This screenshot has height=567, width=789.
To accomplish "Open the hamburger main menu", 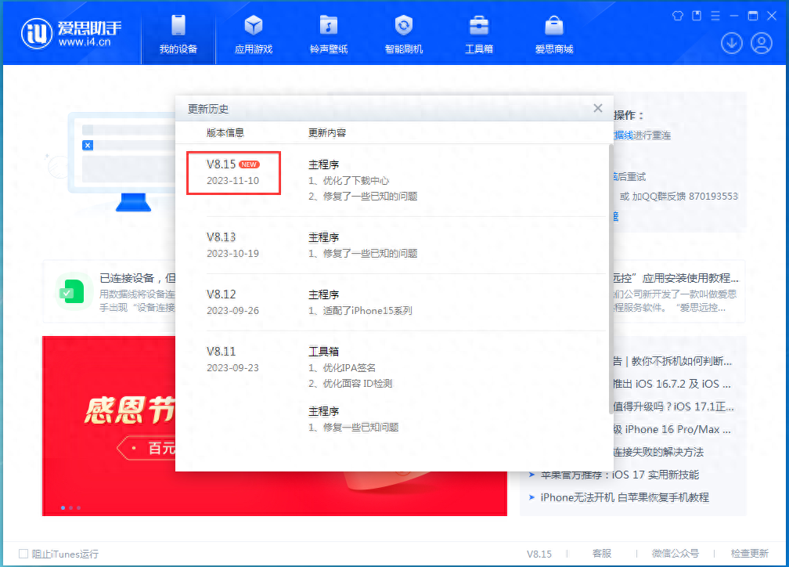I will 716,15.
